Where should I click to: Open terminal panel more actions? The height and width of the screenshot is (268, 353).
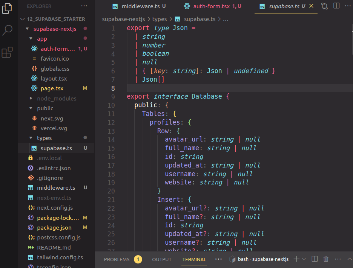338,259
